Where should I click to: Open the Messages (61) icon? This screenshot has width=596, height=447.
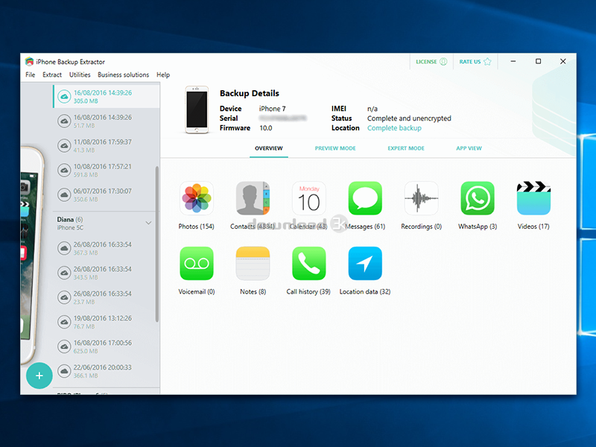point(365,198)
